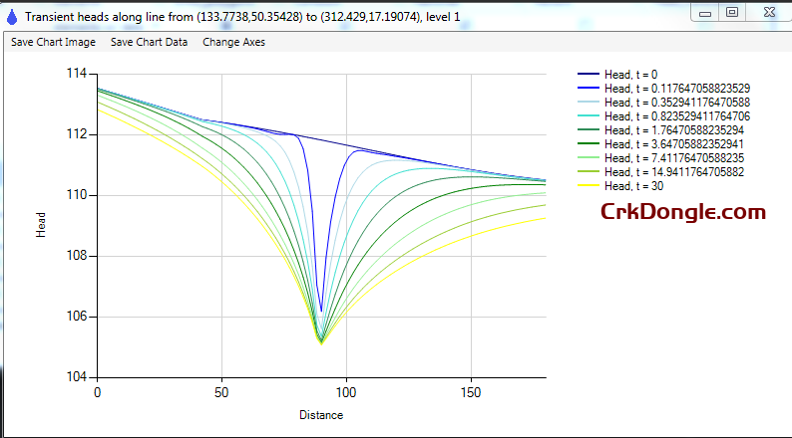Image resolution: width=792 pixels, height=438 pixels.
Task: Open the Change Axes menu
Action: pyautogui.click(x=233, y=42)
